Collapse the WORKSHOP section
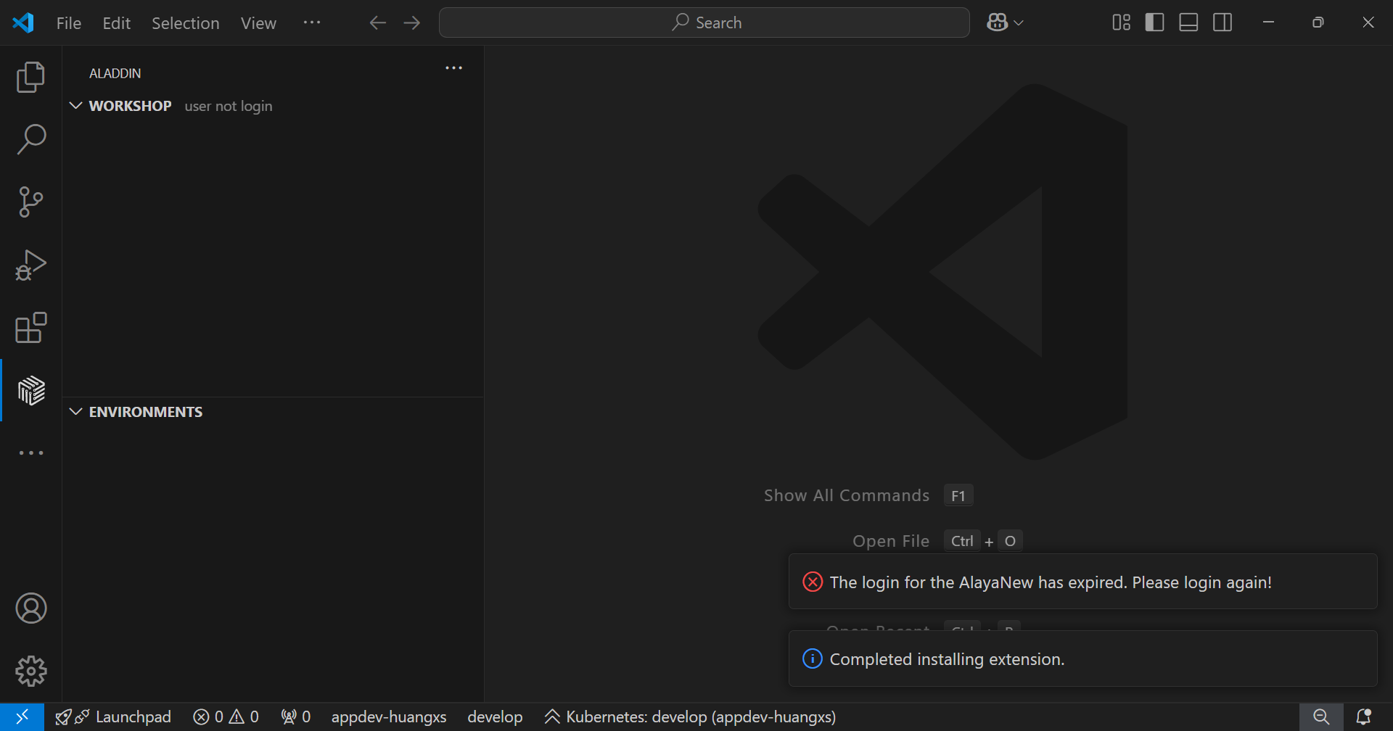1393x731 pixels. pyautogui.click(x=76, y=106)
